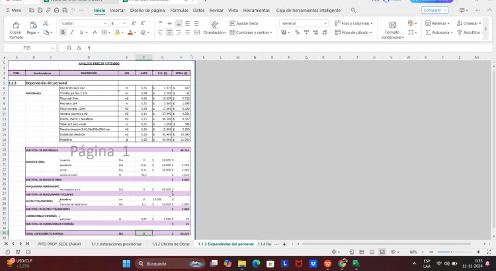Increase font size with A+ icon
The image size is (496, 271).
[x=134, y=23]
